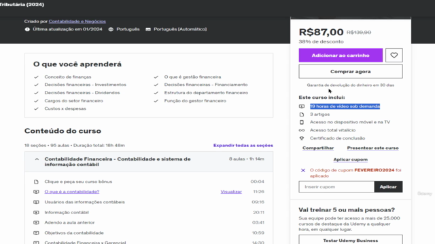Click Clique e peça seu curso bônus row
Screen dimensions: 435x244
tap(149, 182)
